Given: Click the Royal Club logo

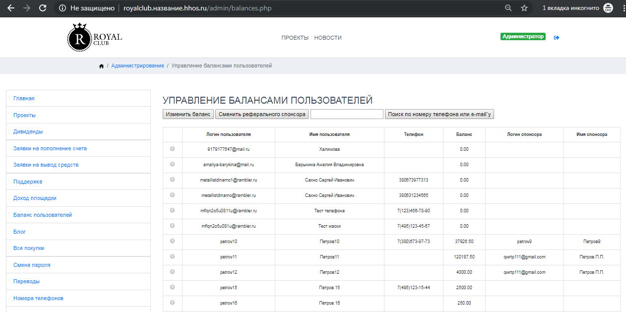Looking at the screenshot, I should click(94, 37).
